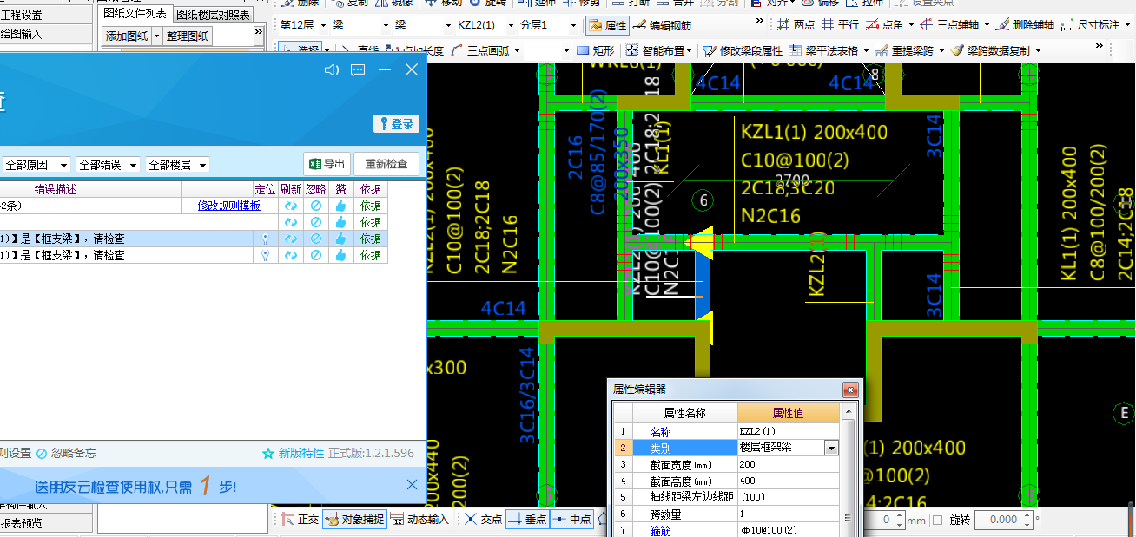
Task: Click the 箍筋 property name cell
Action: click(685, 530)
